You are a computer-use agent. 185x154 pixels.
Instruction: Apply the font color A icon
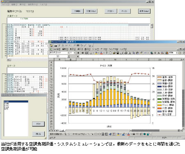(101, 53)
